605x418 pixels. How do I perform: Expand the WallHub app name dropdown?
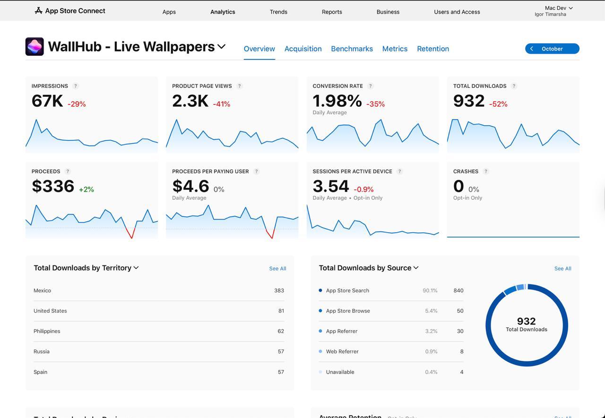click(222, 46)
